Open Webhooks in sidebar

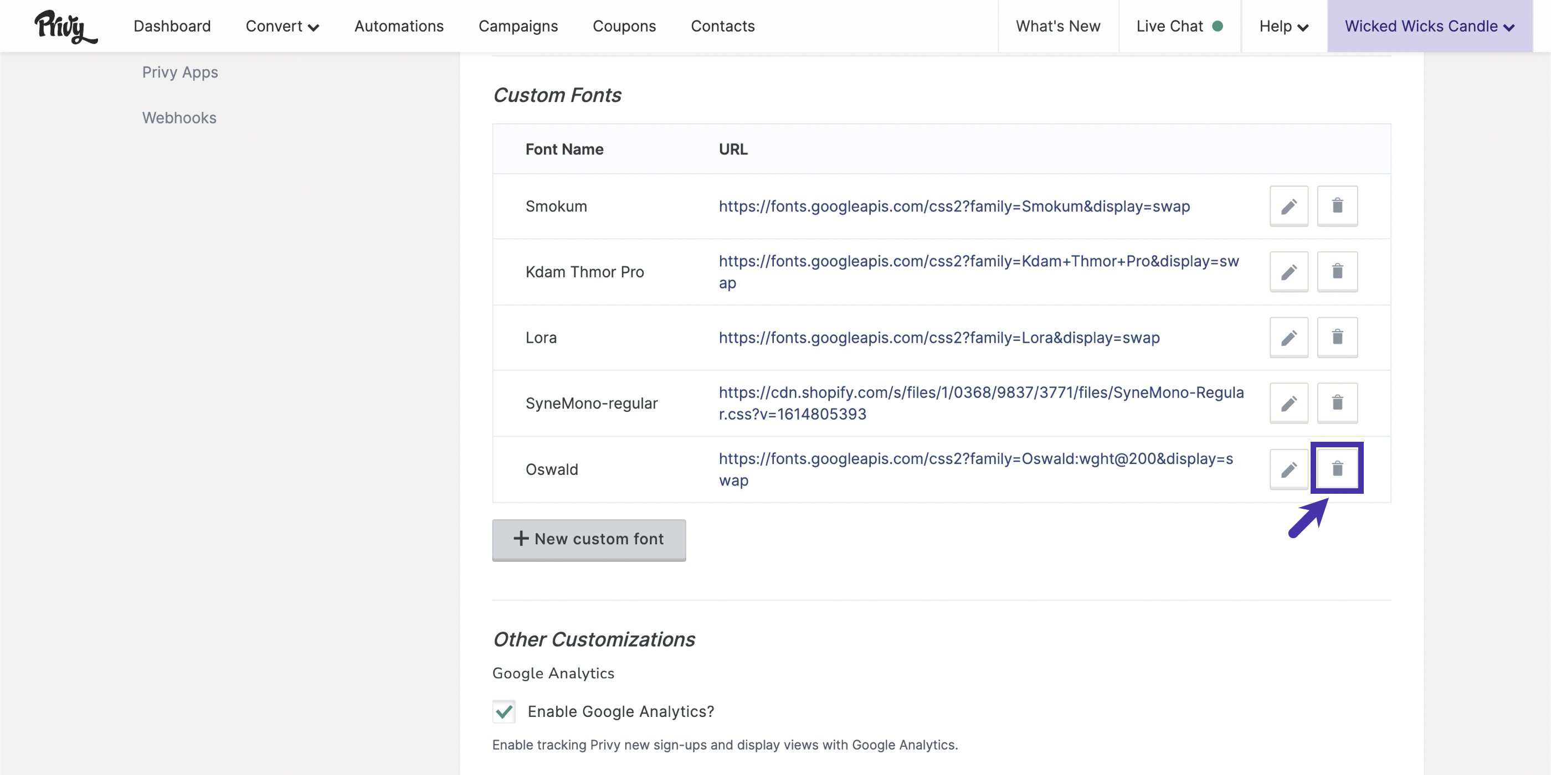tap(179, 118)
